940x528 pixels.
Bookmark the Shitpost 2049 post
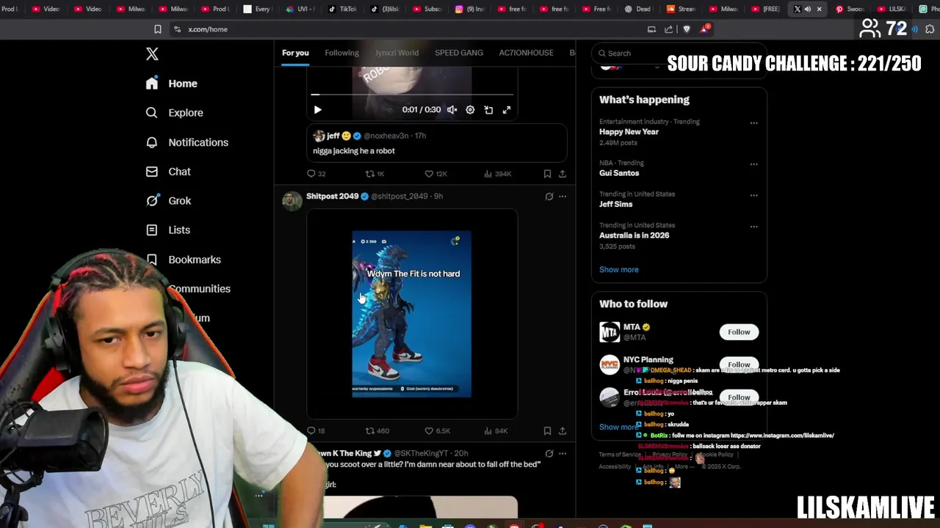tap(547, 431)
